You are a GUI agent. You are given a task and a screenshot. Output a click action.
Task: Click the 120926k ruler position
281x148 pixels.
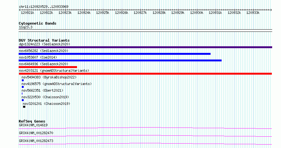(x=122, y=13)
